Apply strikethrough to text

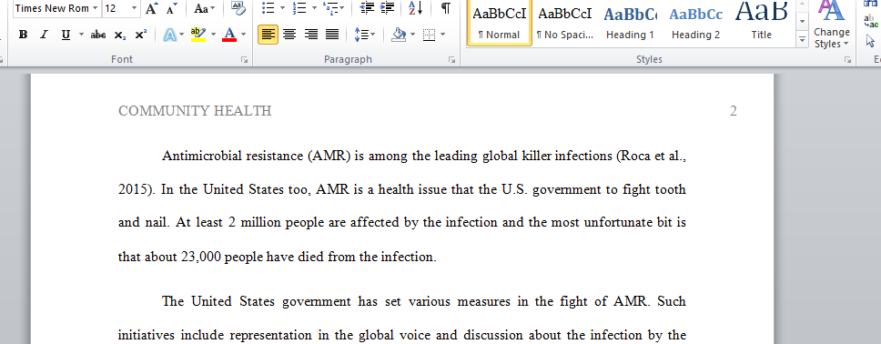click(x=98, y=35)
